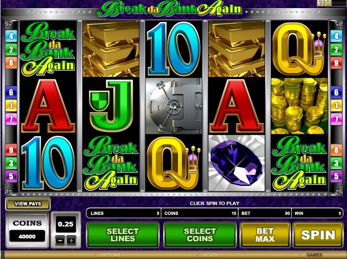The image size is (347, 259).
Task: Click the Bet Max button
Action: pos(265,235)
